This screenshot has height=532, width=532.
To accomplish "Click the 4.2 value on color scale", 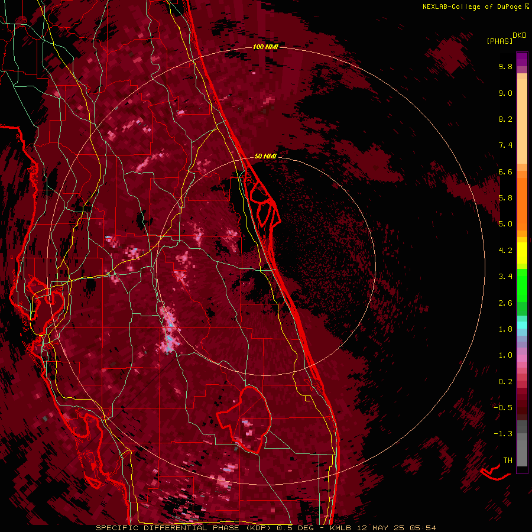I will pyautogui.click(x=505, y=251).
